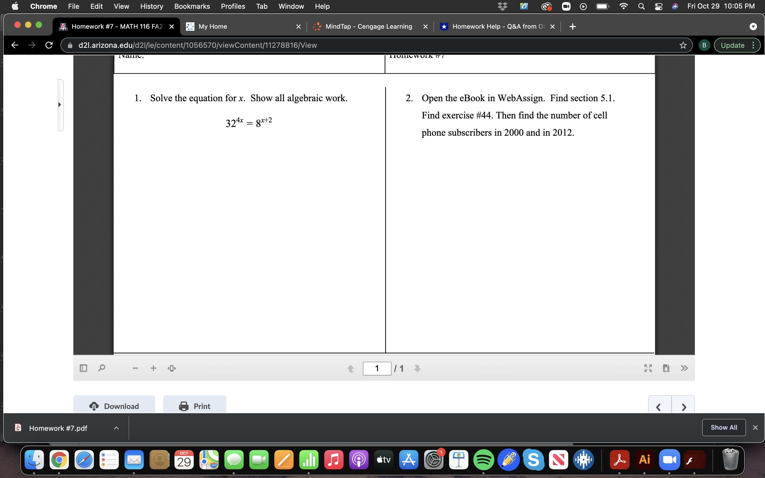Viewport: 765px width, 478px height.
Task: Open the History menu
Action: (151, 6)
